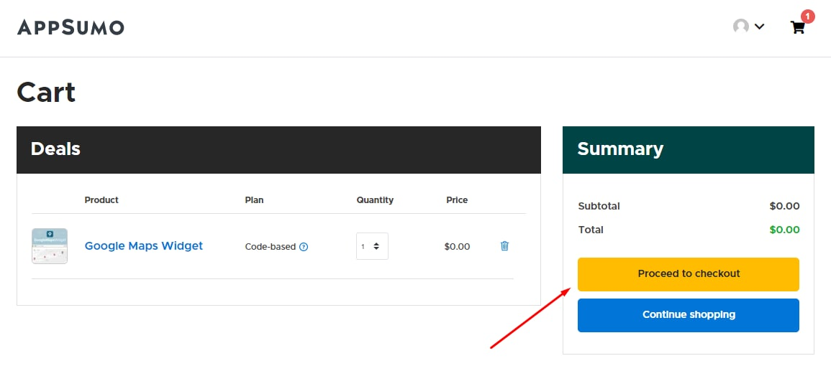
Task: Open the quantity selector dropdown
Action: [x=372, y=246]
